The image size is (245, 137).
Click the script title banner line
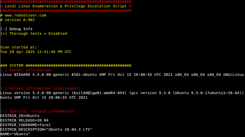[66, 6]
